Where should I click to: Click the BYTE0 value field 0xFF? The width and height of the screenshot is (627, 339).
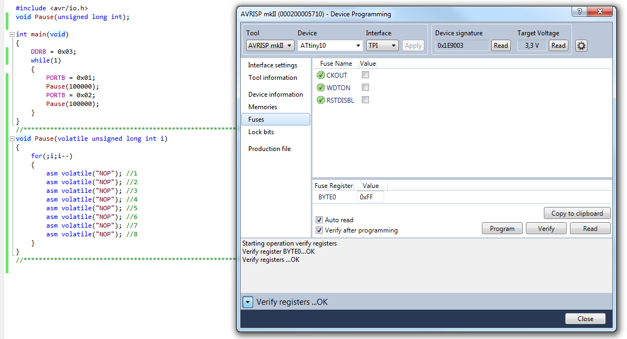point(371,197)
